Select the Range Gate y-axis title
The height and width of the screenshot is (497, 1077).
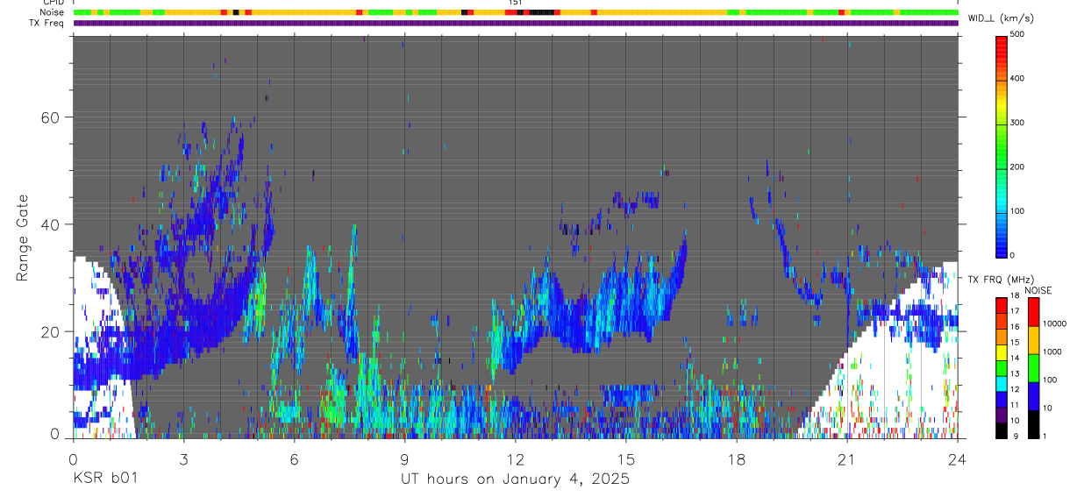point(21,237)
